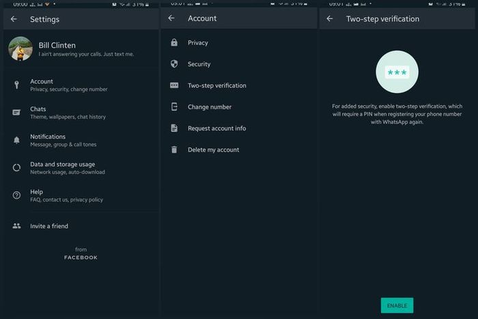This screenshot has width=478, height=319.
Task: Select Request account info
Action: click(x=239, y=128)
